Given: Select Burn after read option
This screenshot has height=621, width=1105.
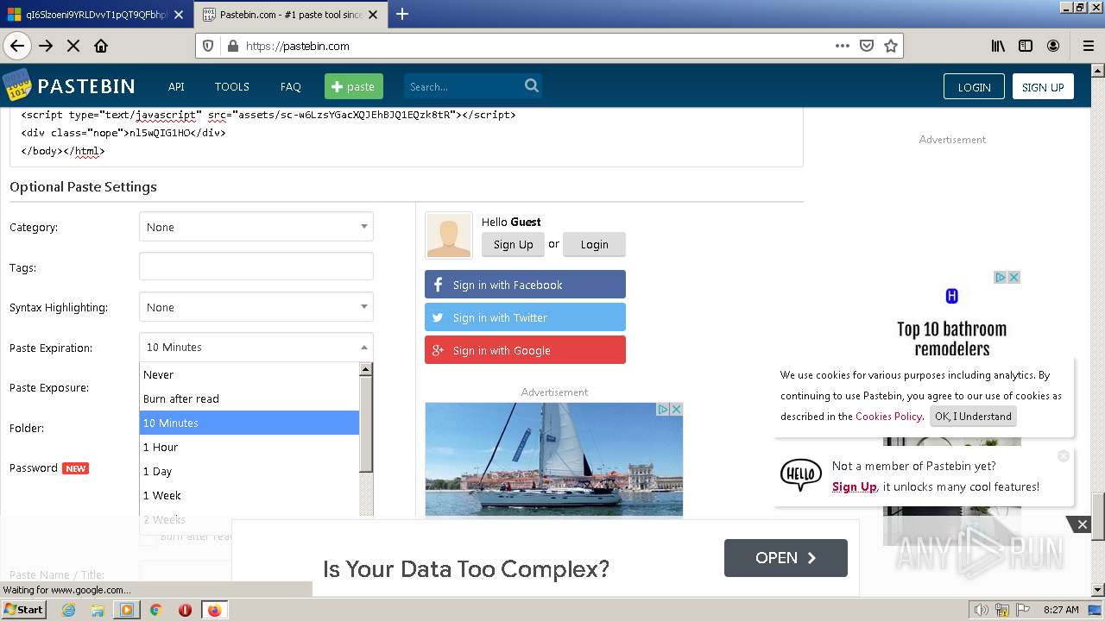Looking at the screenshot, I should [x=249, y=398].
